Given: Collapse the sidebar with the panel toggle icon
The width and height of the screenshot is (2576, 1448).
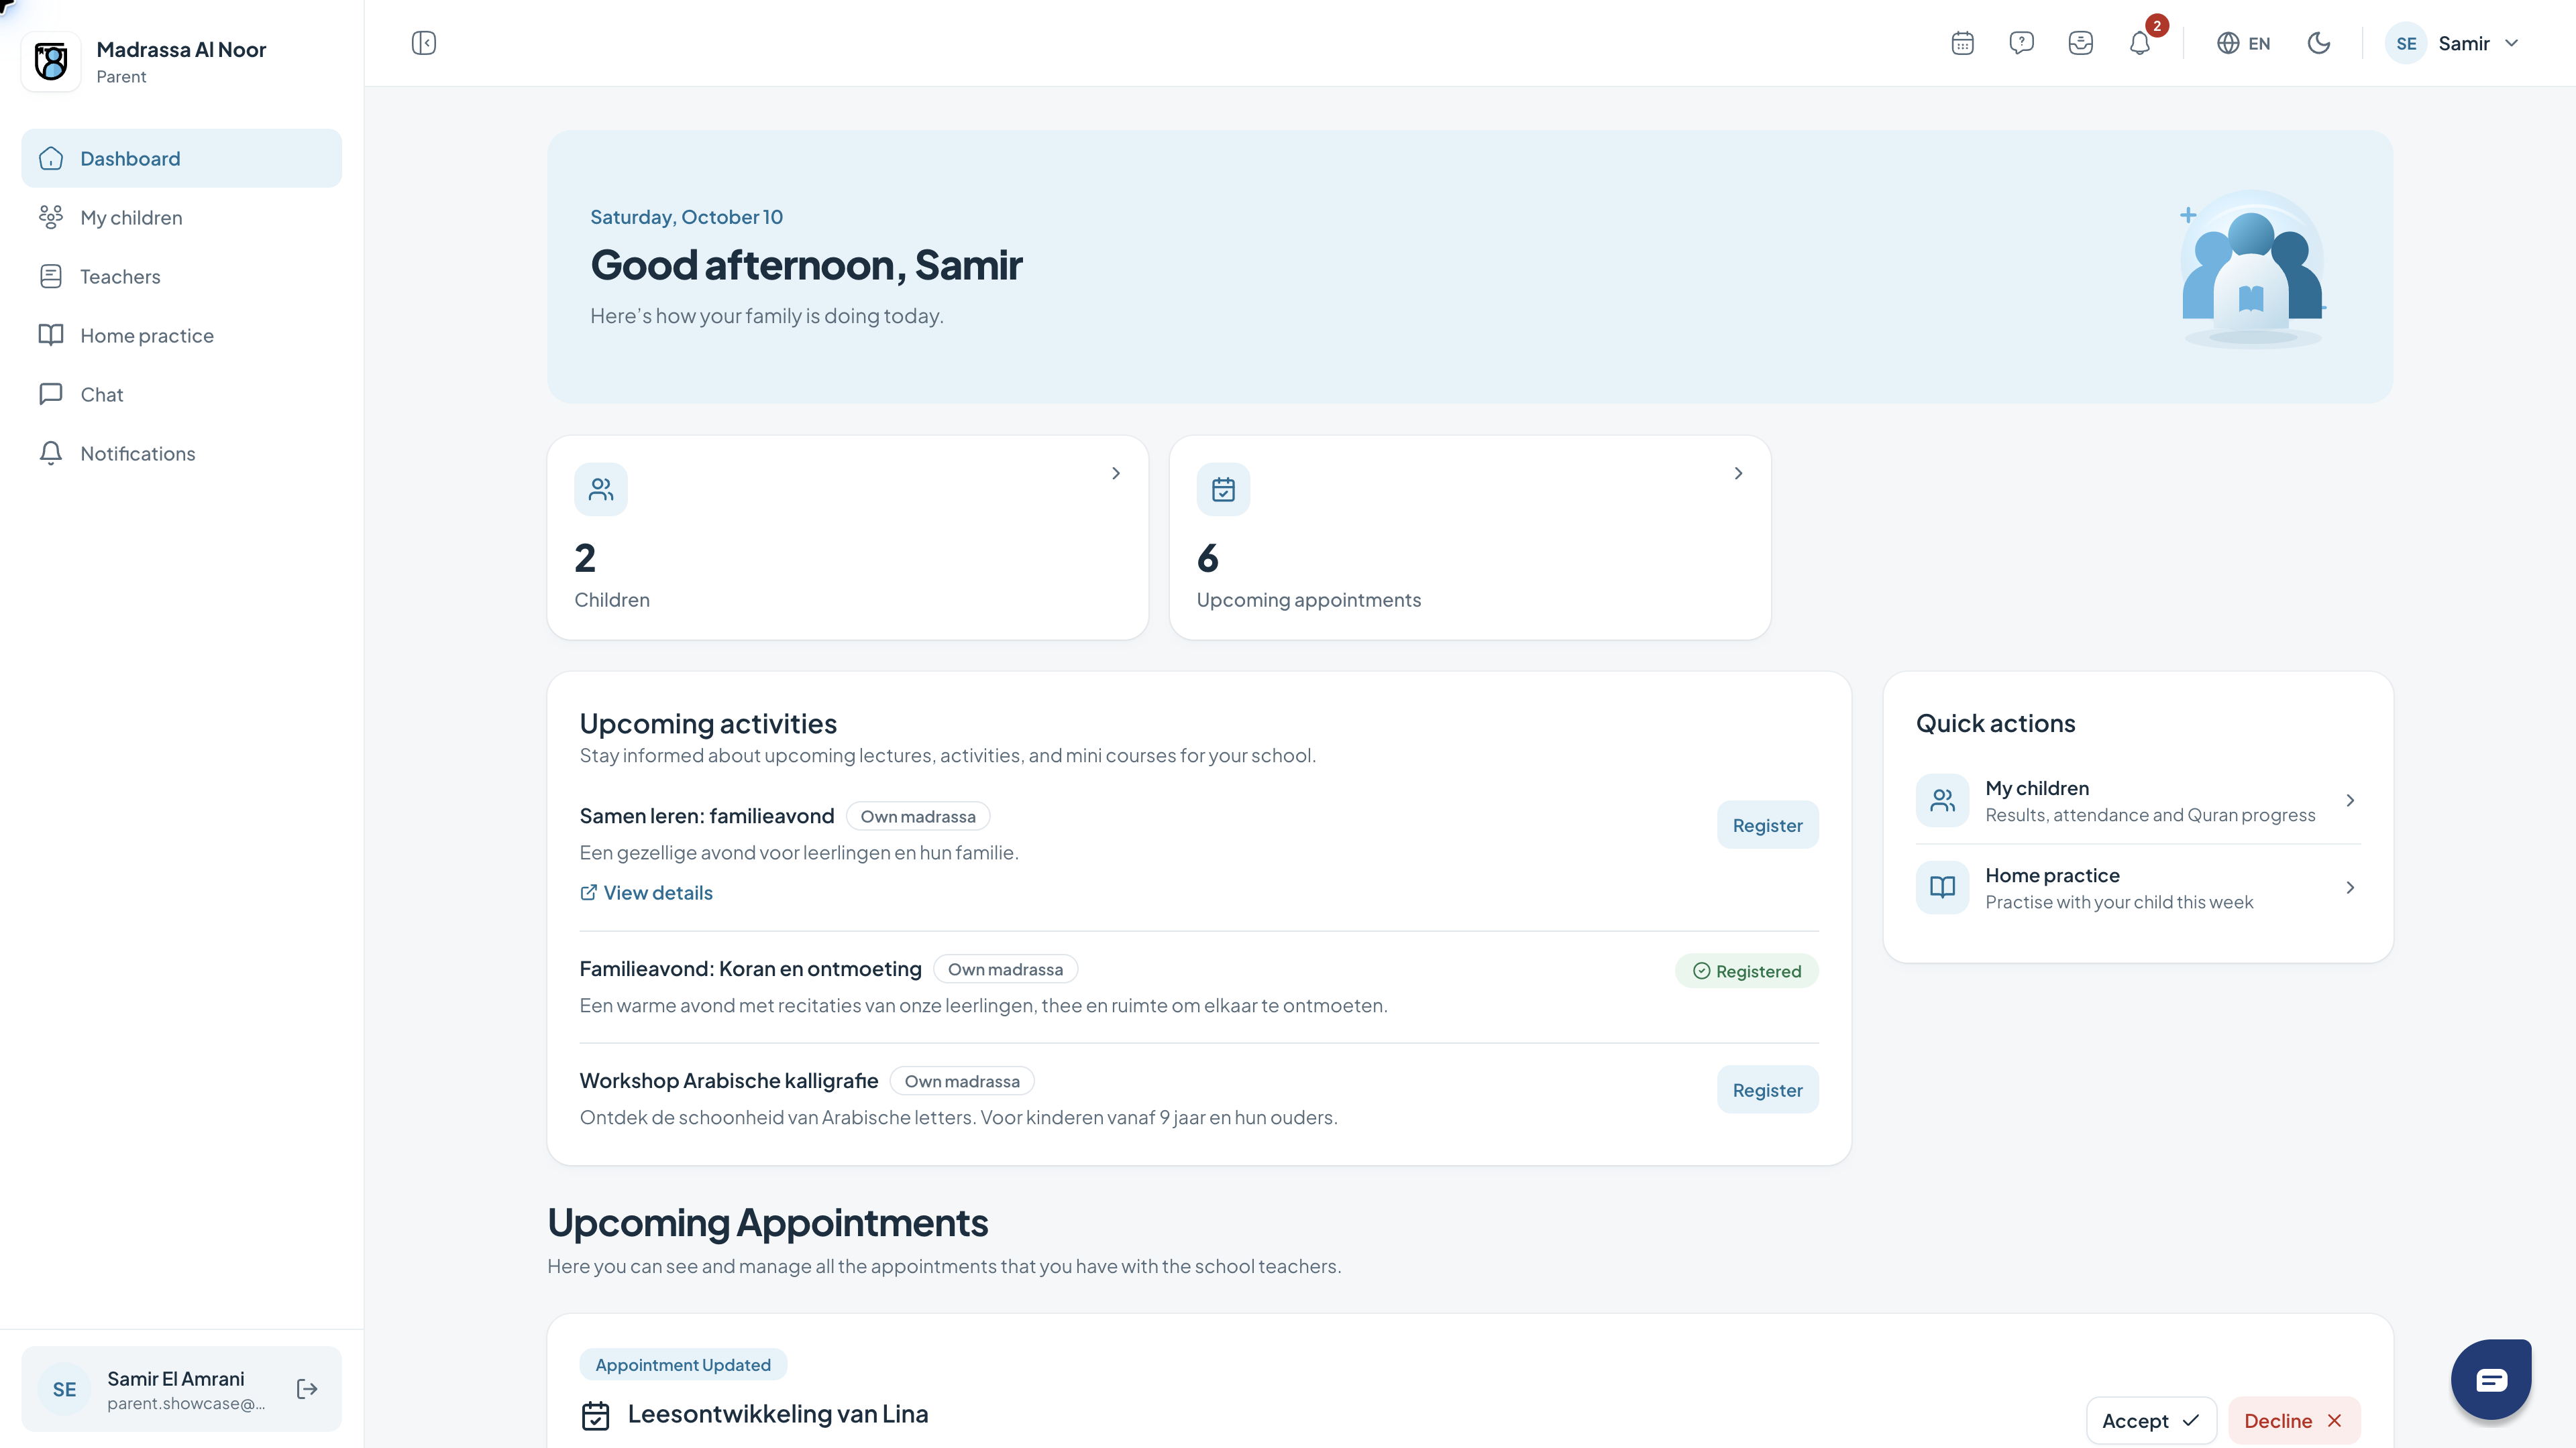Looking at the screenshot, I should pos(424,43).
